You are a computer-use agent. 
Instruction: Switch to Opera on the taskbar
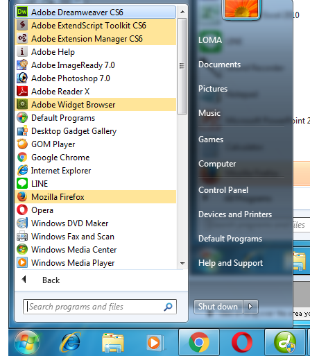(242, 342)
